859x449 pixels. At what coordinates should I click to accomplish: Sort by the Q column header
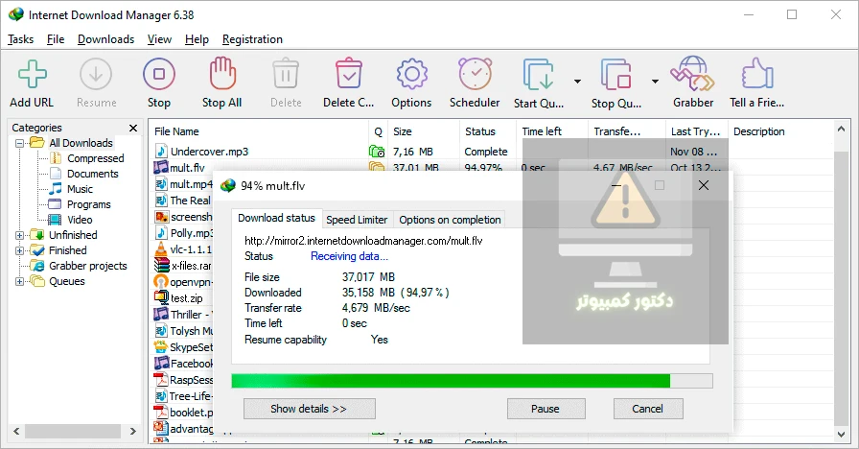pos(378,131)
